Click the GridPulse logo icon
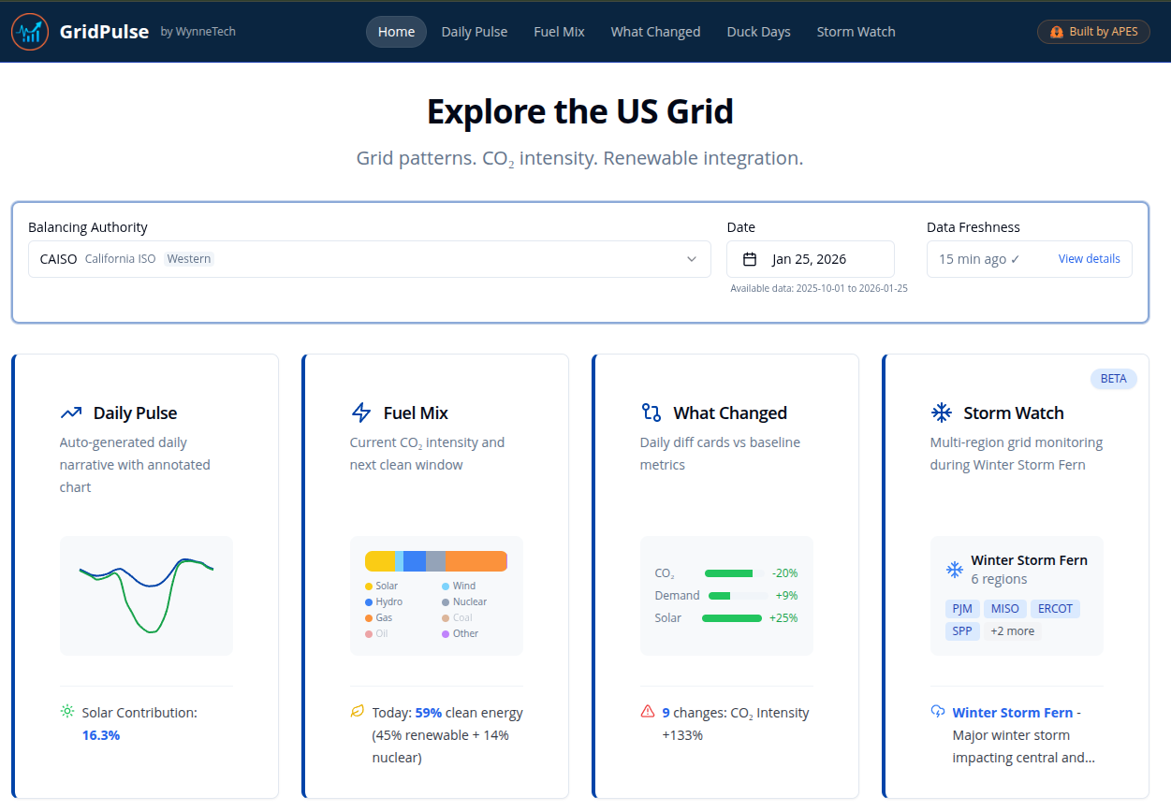 [29, 31]
